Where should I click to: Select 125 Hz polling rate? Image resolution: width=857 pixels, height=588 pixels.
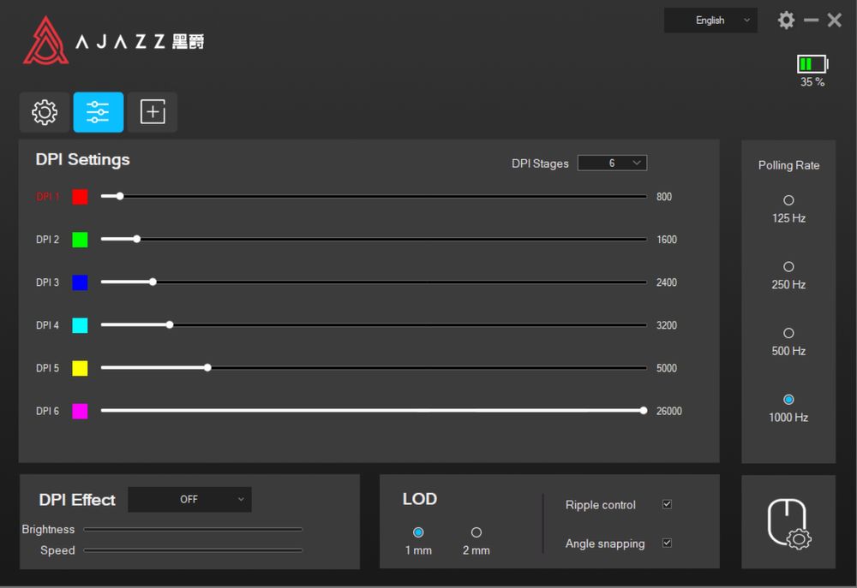click(x=788, y=200)
